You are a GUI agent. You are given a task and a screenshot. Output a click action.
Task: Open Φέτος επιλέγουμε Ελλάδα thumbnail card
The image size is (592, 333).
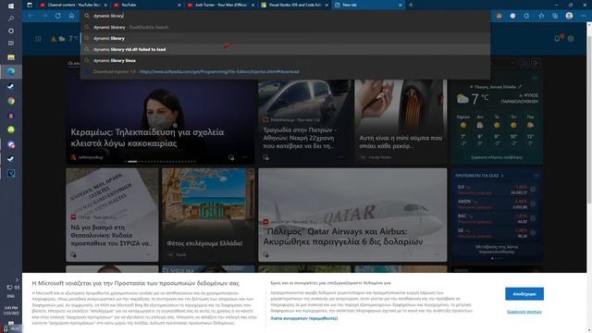tap(208, 215)
